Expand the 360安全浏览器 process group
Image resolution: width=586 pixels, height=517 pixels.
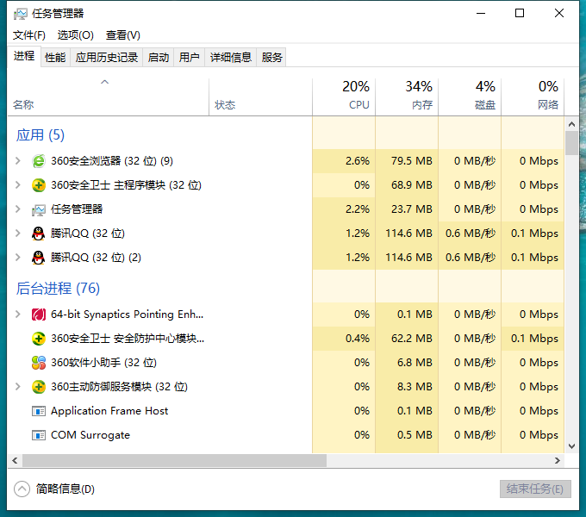17,161
